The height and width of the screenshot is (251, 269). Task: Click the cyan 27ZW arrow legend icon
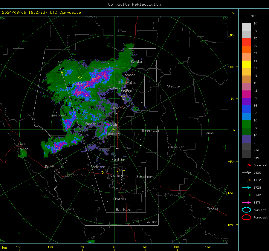pyautogui.click(x=246, y=188)
